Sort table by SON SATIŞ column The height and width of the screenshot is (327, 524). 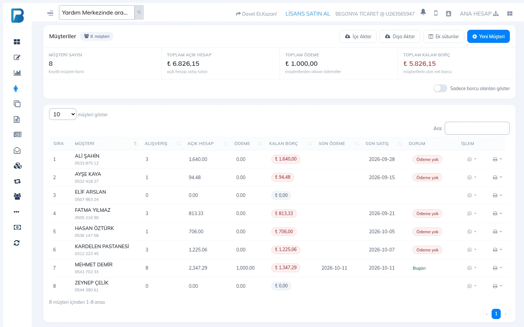(x=384, y=144)
